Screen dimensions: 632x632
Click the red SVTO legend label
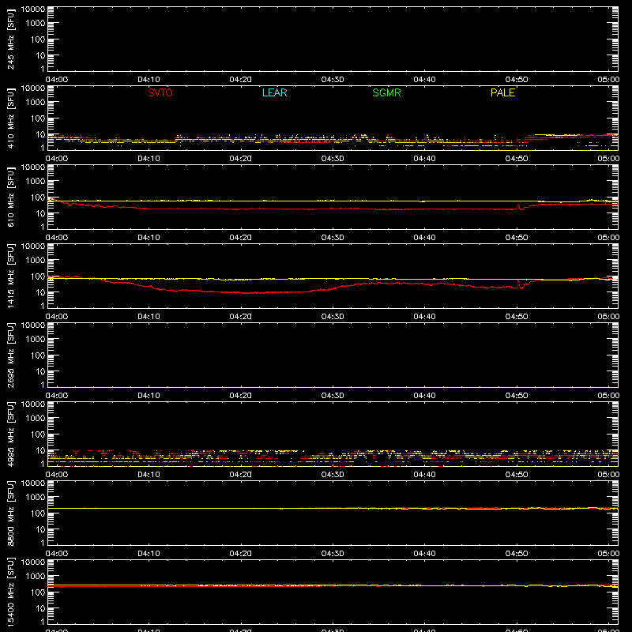(x=160, y=92)
